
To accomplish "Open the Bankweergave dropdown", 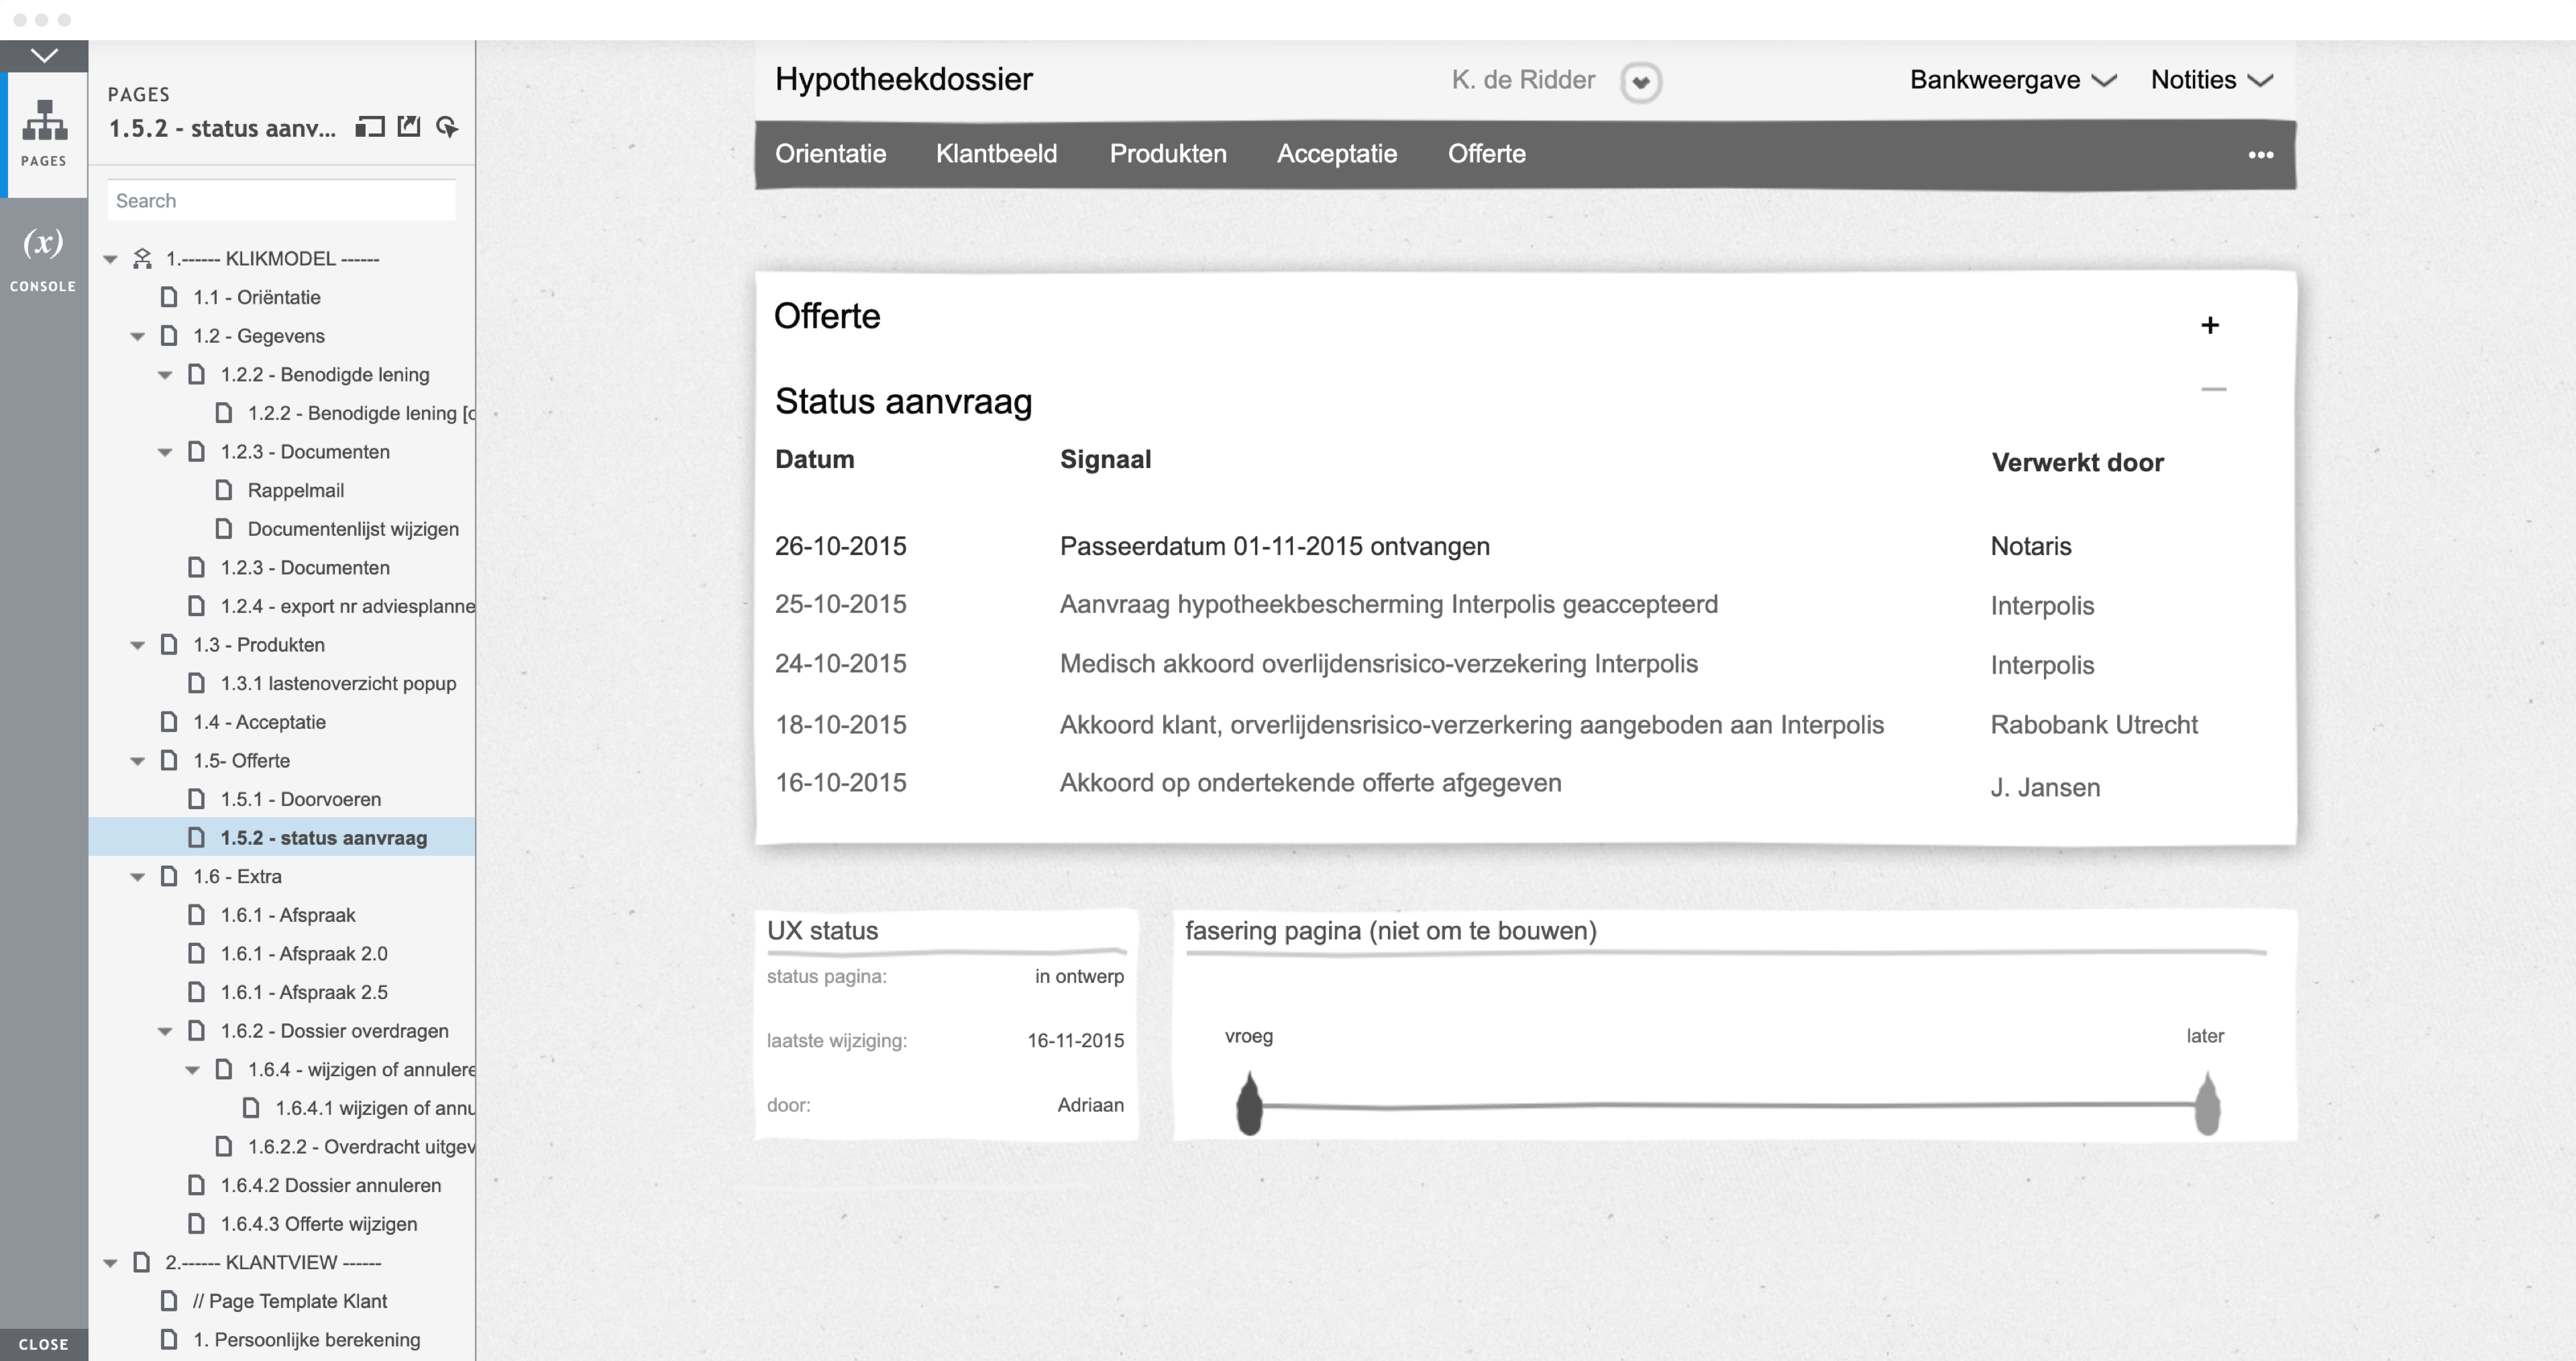I will click(x=2012, y=80).
